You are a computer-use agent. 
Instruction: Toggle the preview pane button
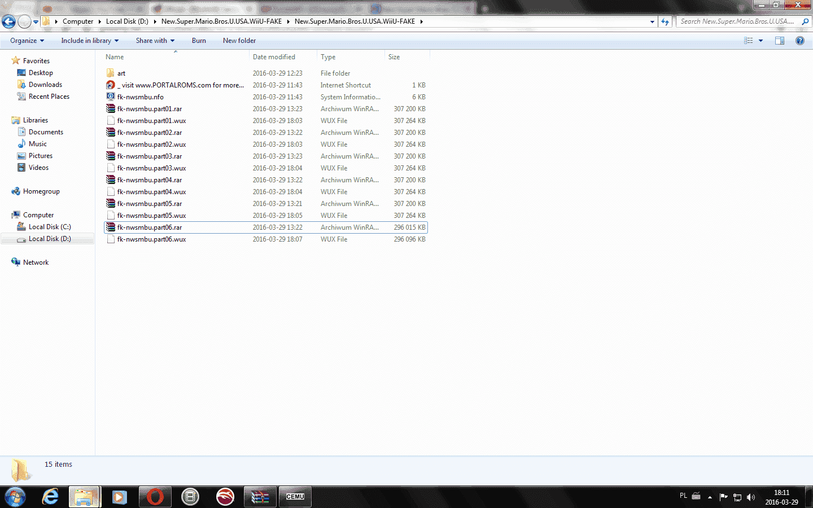coord(780,41)
